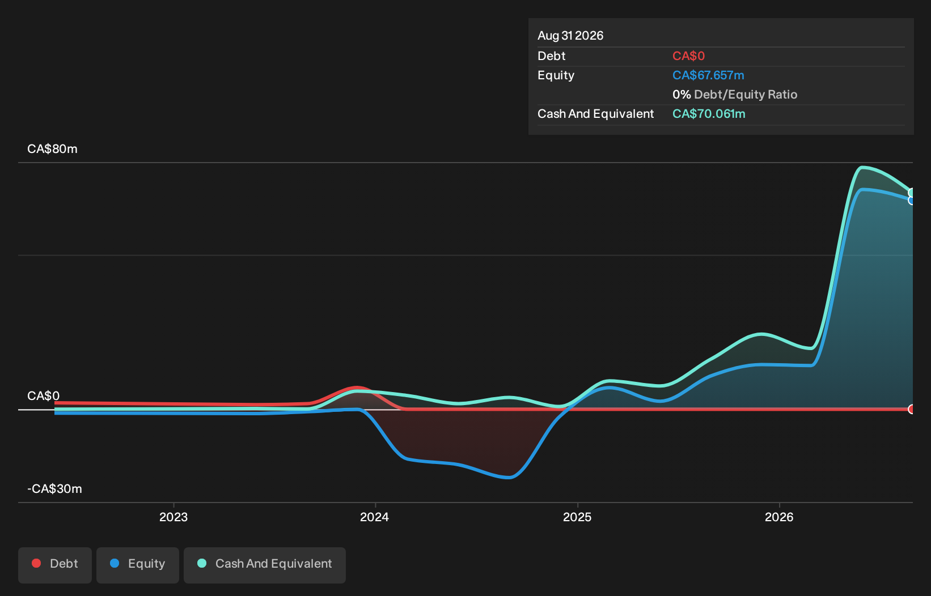Click the 2024 x-axis label
Image resolution: width=931 pixels, height=596 pixels.
375,517
